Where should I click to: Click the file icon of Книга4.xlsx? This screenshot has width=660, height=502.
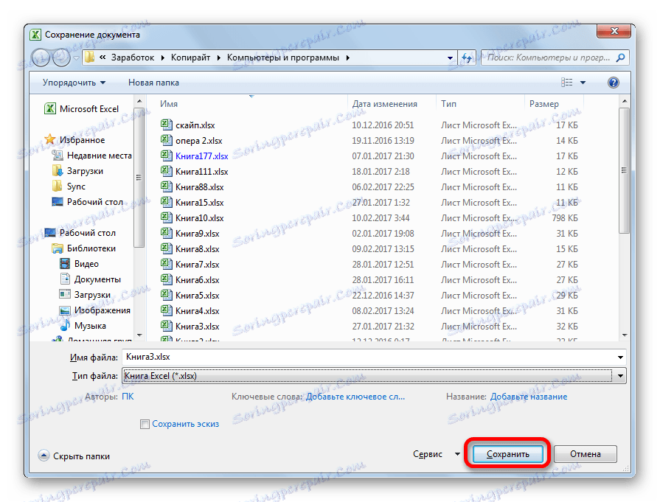(166, 310)
